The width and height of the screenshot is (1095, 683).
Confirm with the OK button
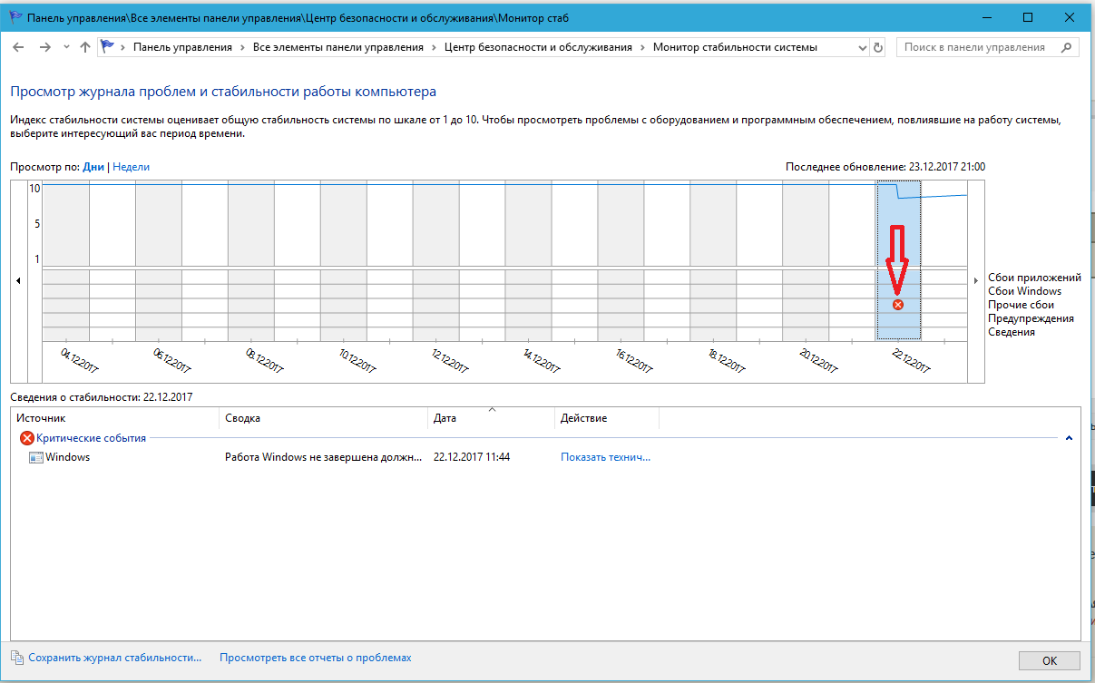pos(1050,661)
